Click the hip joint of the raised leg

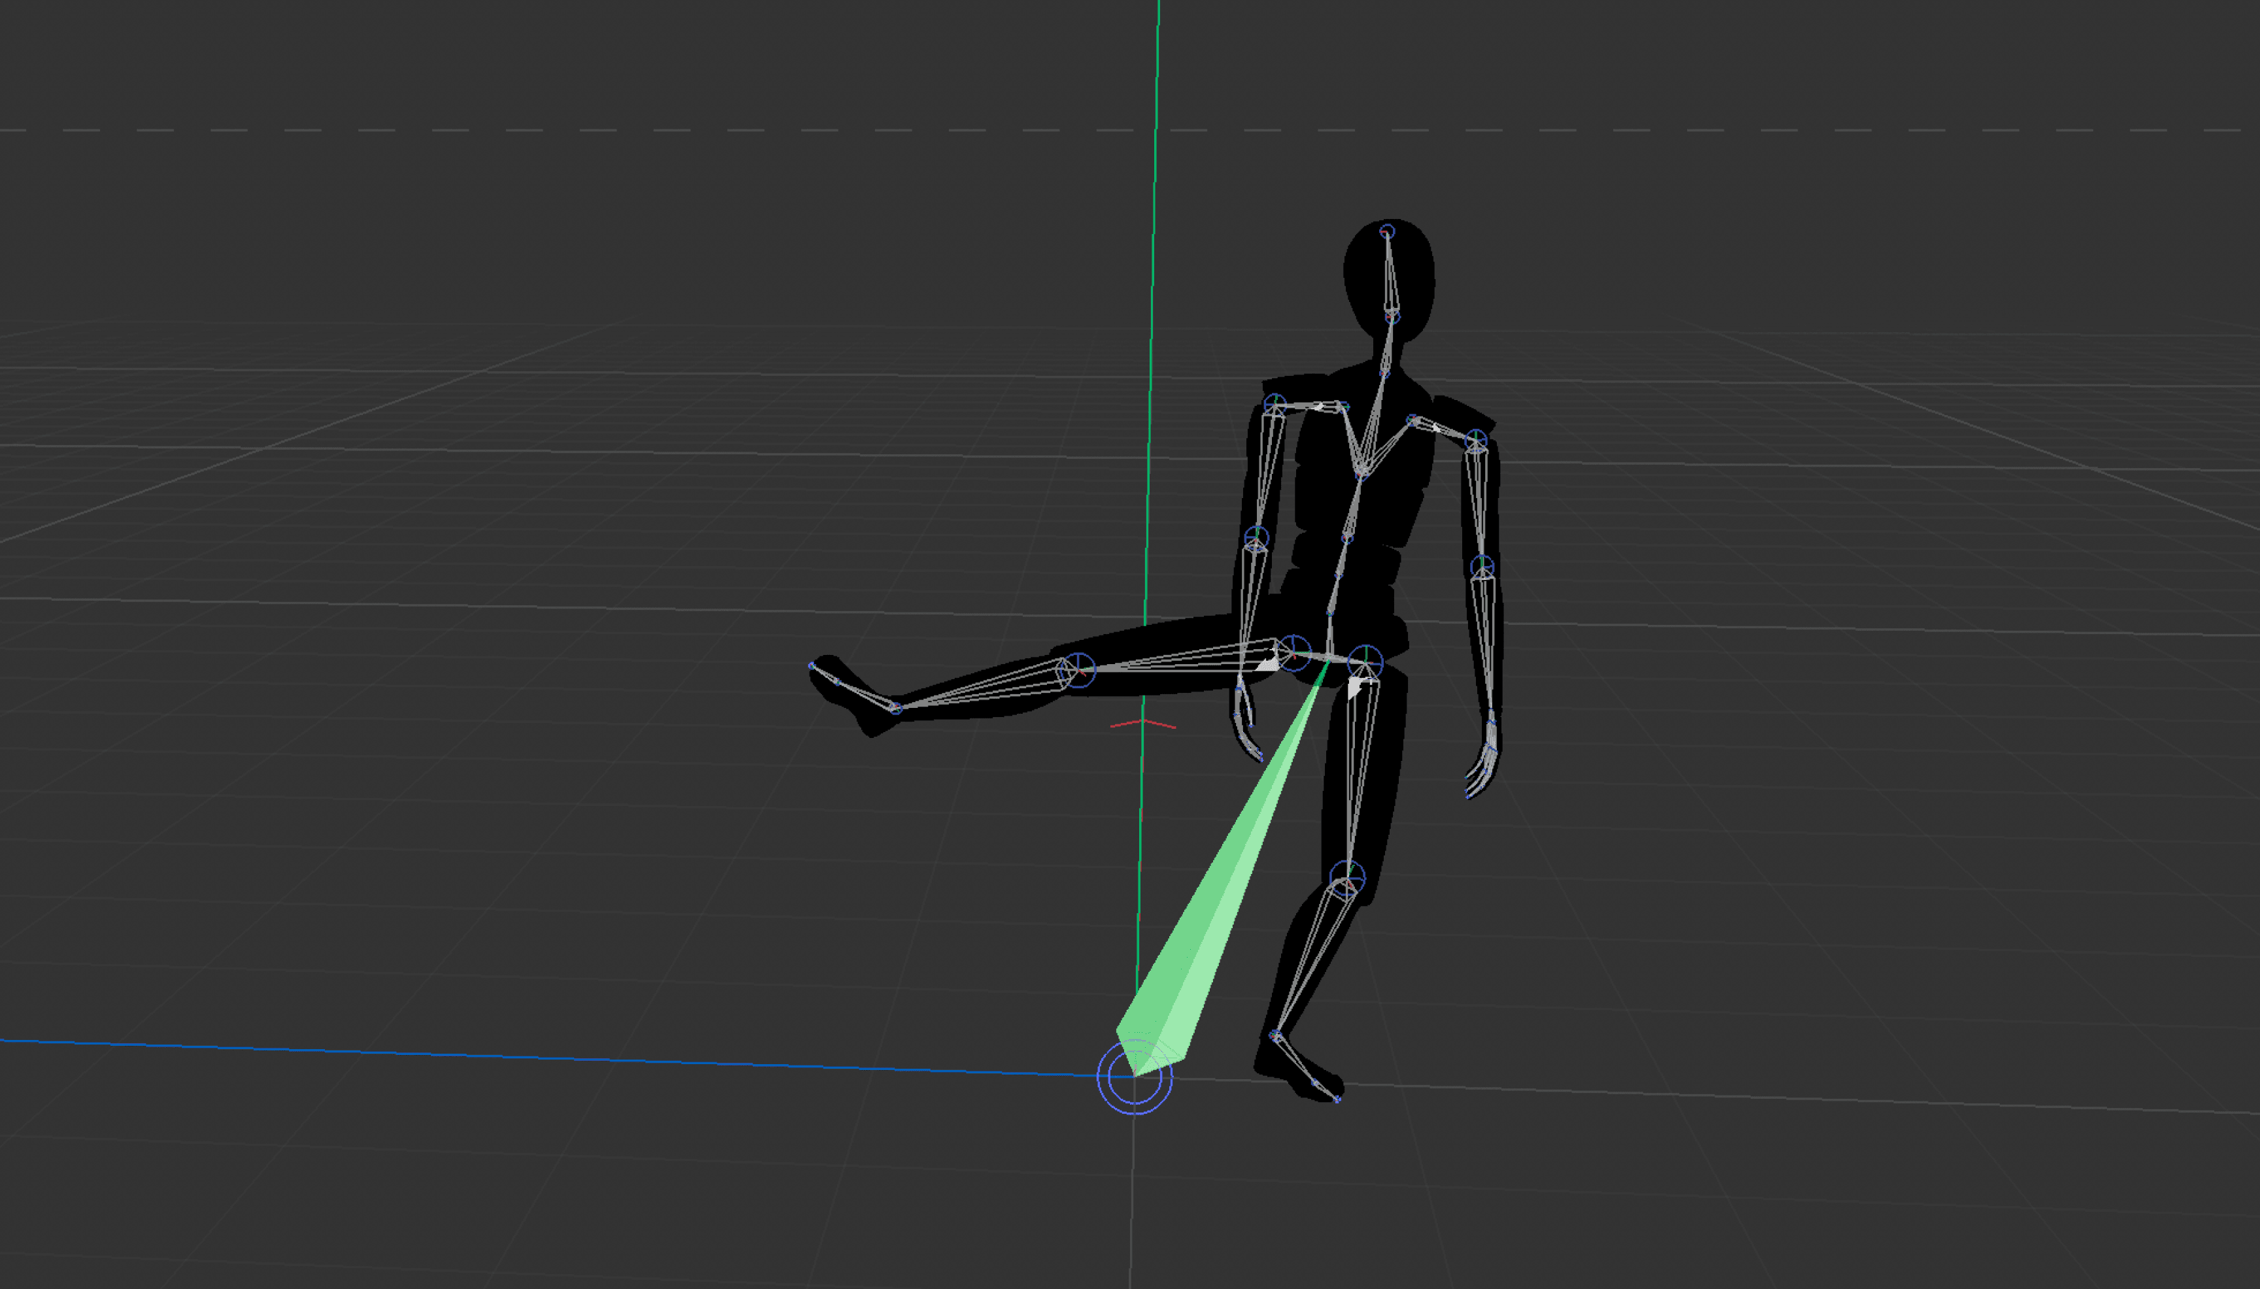1294,652
